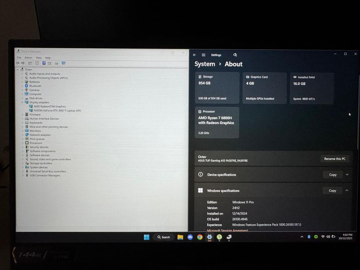
Task: Click System in the Settings breadcrumb
Action: 205,64
